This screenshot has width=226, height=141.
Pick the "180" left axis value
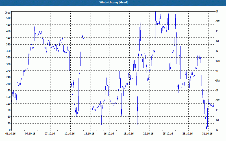[8, 91]
